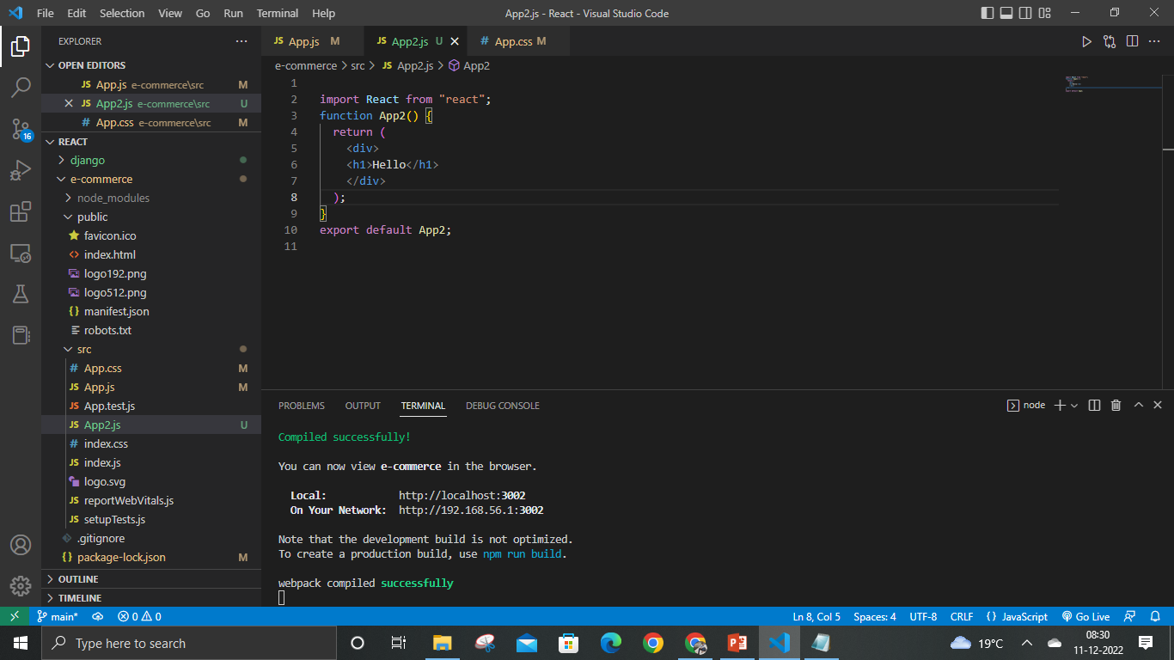
Task: Open changes compare icon in editor toolbar
Action: pos(1110,41)
